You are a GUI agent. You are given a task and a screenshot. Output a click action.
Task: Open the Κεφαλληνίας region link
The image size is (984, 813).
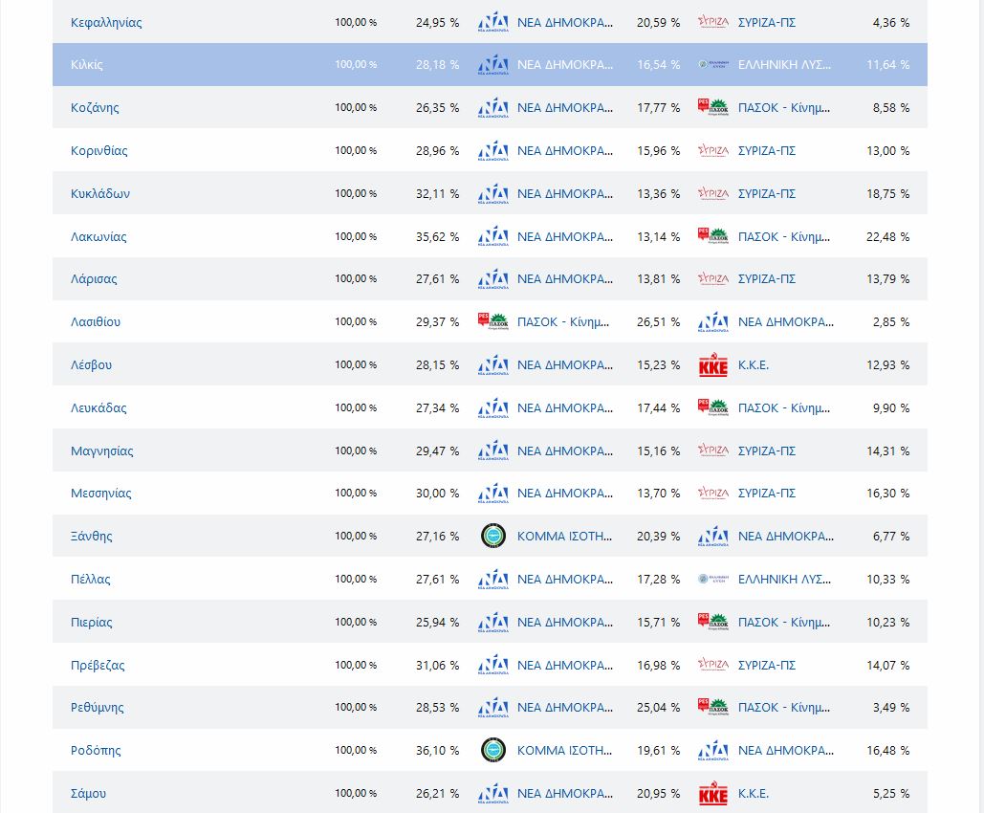[x=106, y=22]
